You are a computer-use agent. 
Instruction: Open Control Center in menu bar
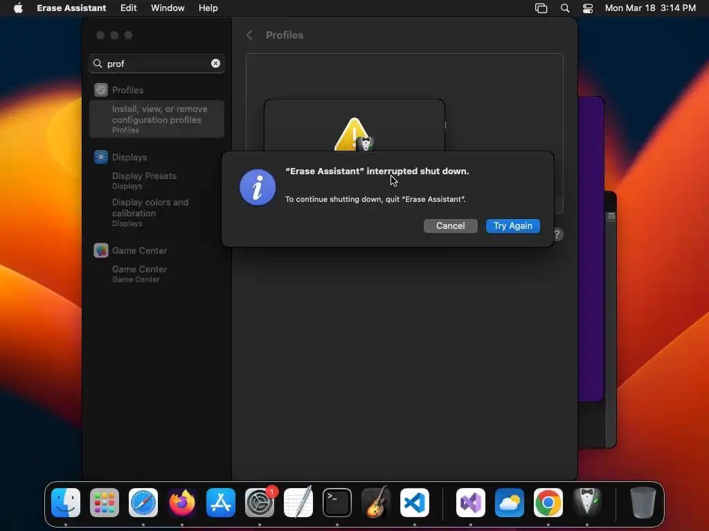(x=588, y=8)
